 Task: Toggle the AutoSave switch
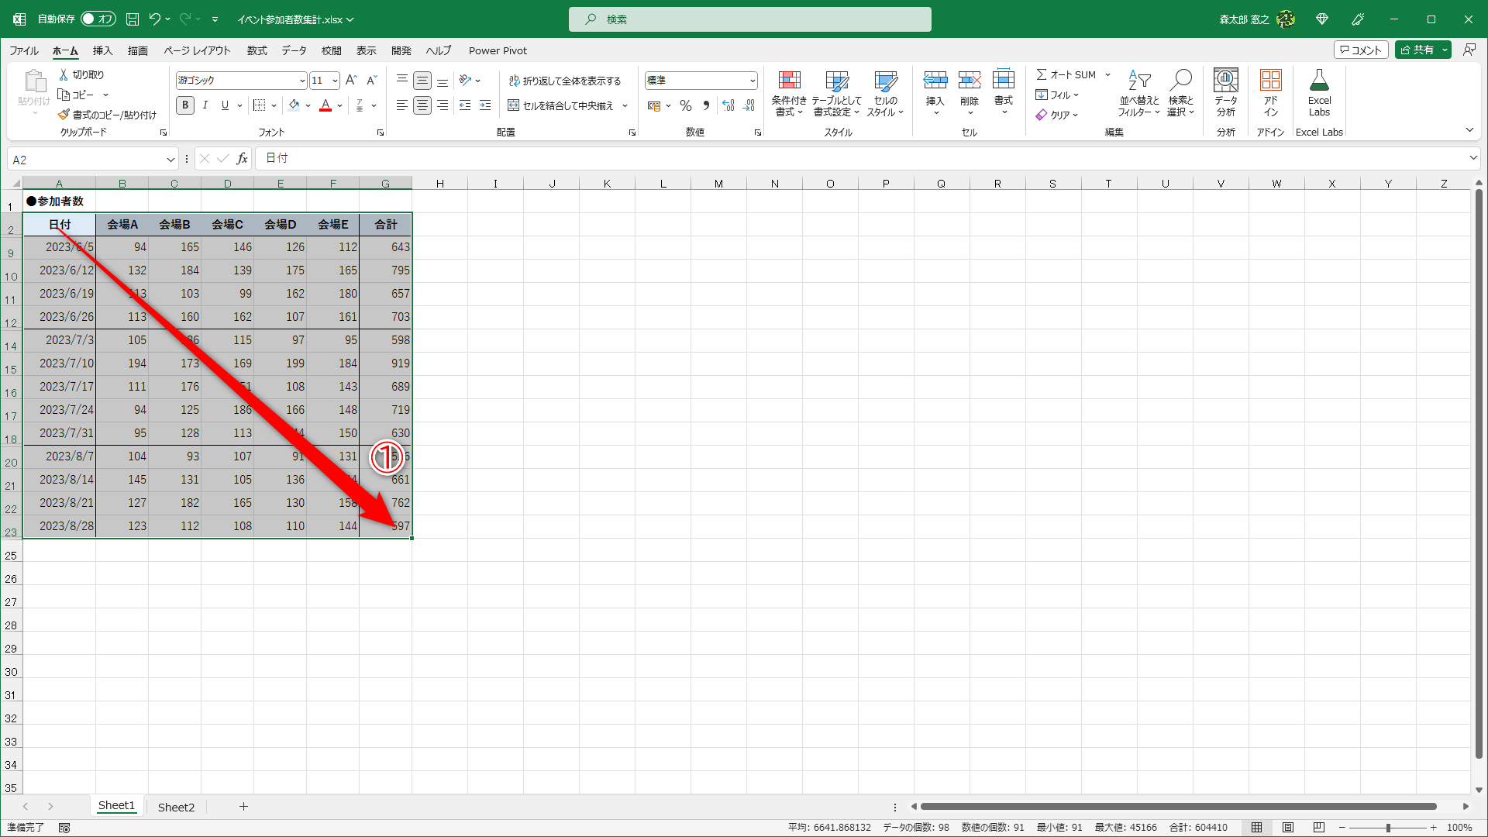pyautogui.click(x=98, y=19)
